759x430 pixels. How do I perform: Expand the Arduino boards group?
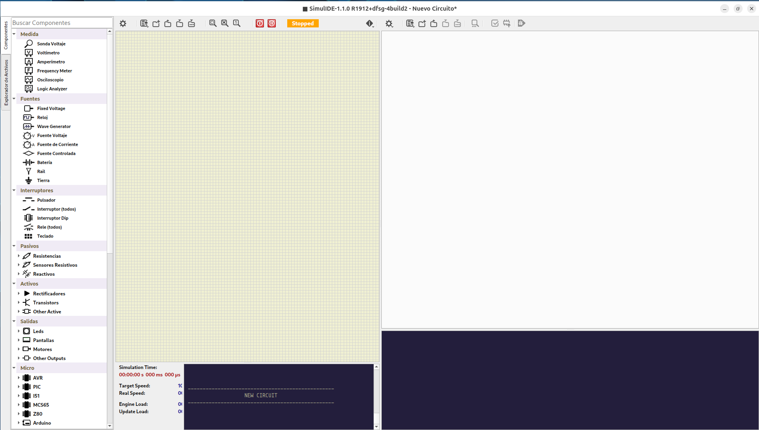click(19, 423)
